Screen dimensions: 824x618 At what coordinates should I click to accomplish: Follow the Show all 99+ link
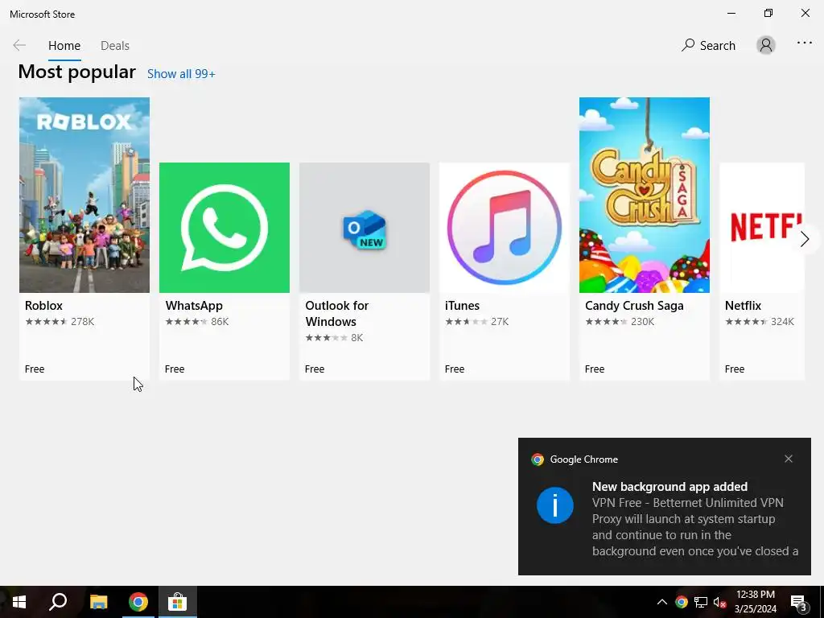click(x=181, y=74)
